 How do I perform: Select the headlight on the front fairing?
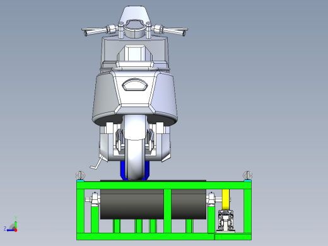coord(134,85)
